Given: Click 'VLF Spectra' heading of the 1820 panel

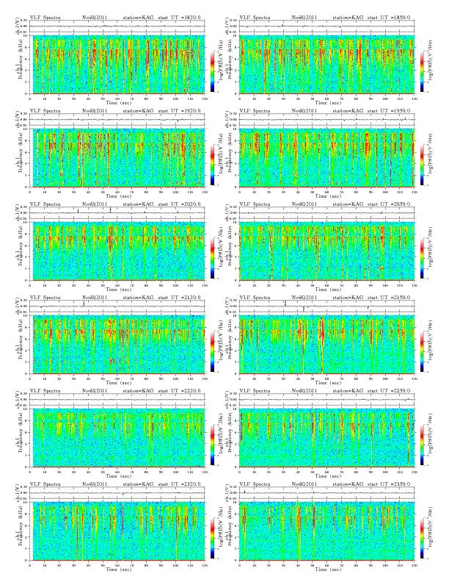Looking at the screenshot, I should (45, 18).
